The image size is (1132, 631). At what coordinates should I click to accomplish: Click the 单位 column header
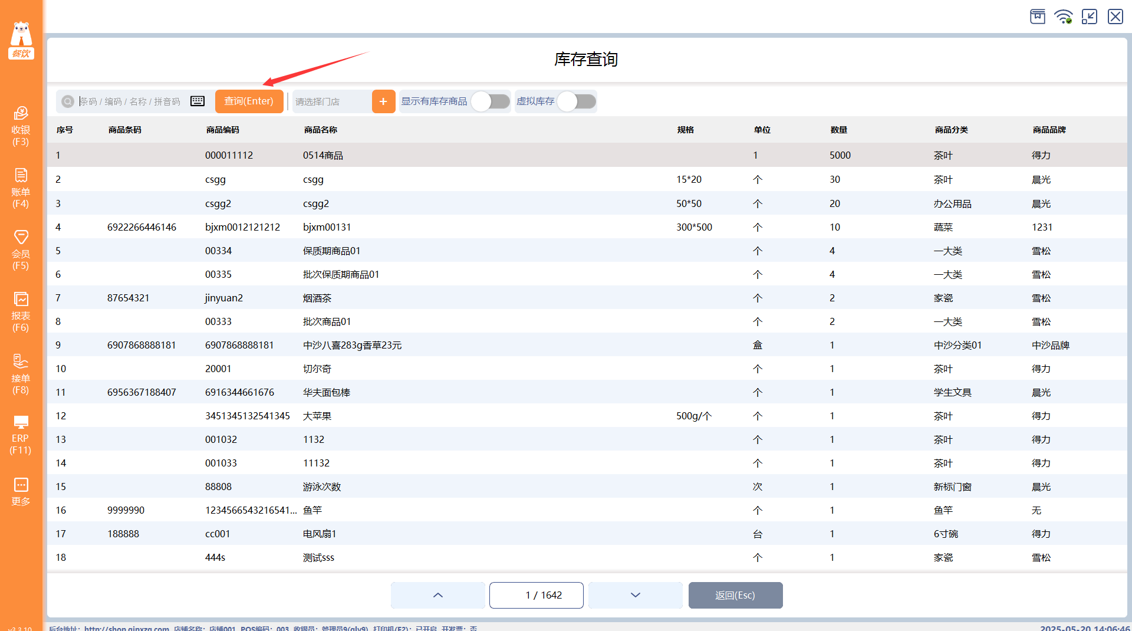point(762,130)
